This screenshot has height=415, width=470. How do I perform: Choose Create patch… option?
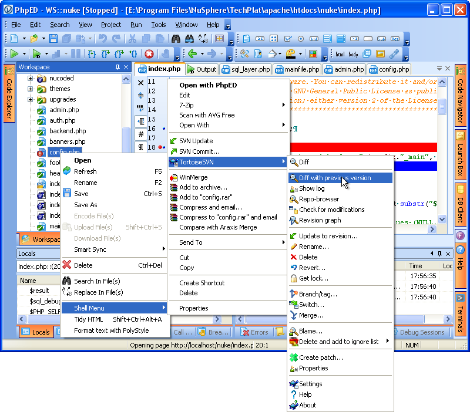pyautogui.click(x=340, y=357)
